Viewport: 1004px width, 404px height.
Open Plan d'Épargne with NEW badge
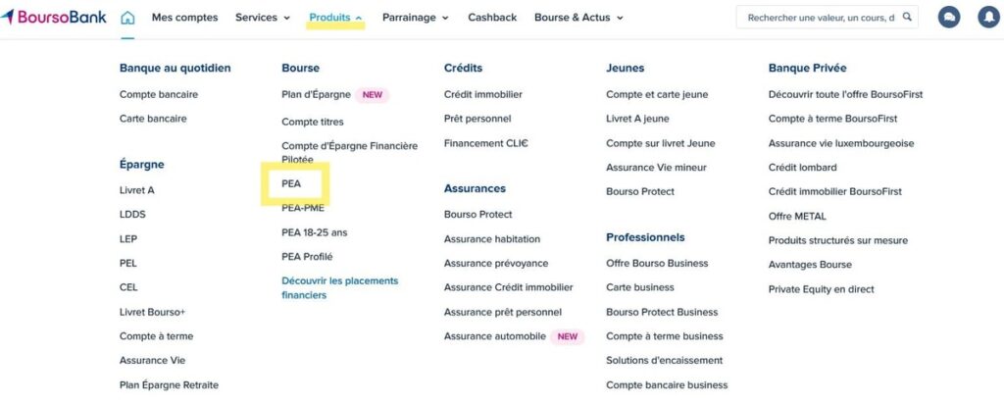coord(317,95)
